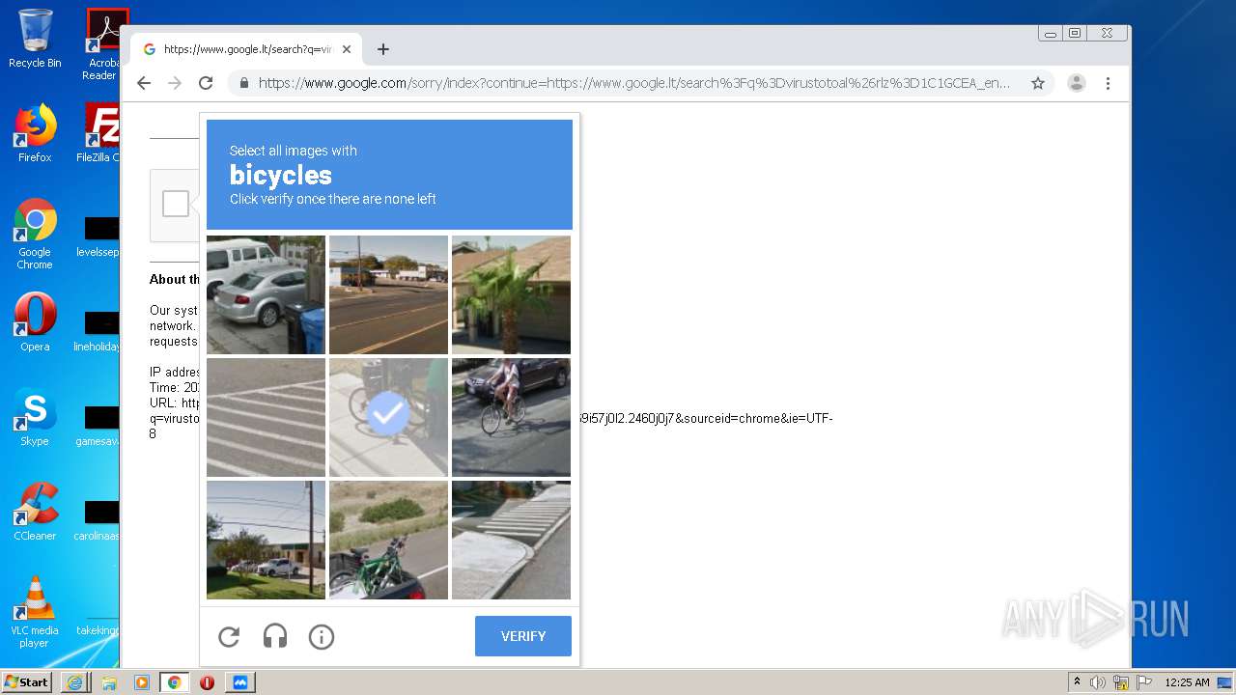Select tile with curb and crosswalk stripes

pyautogui.click(x=511, y=541)
